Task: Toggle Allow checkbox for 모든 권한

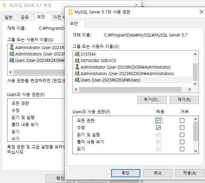Action: tap(158, 120)
